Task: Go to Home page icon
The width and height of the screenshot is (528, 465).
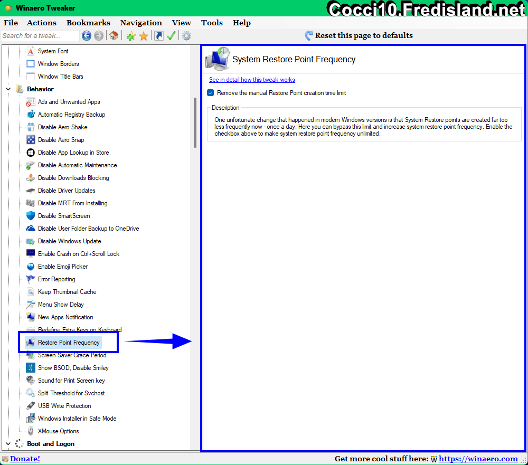Action: [x=114, y=35]
